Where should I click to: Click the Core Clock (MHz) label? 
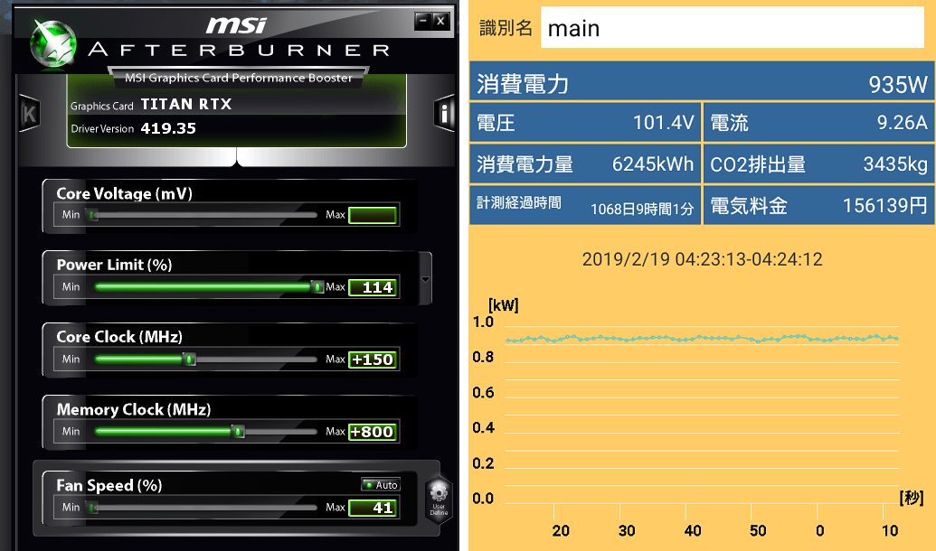pos(119,337)
